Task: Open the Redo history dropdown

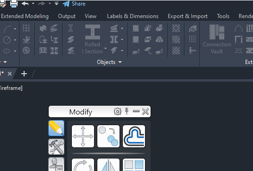Action: tap(50, 3)
